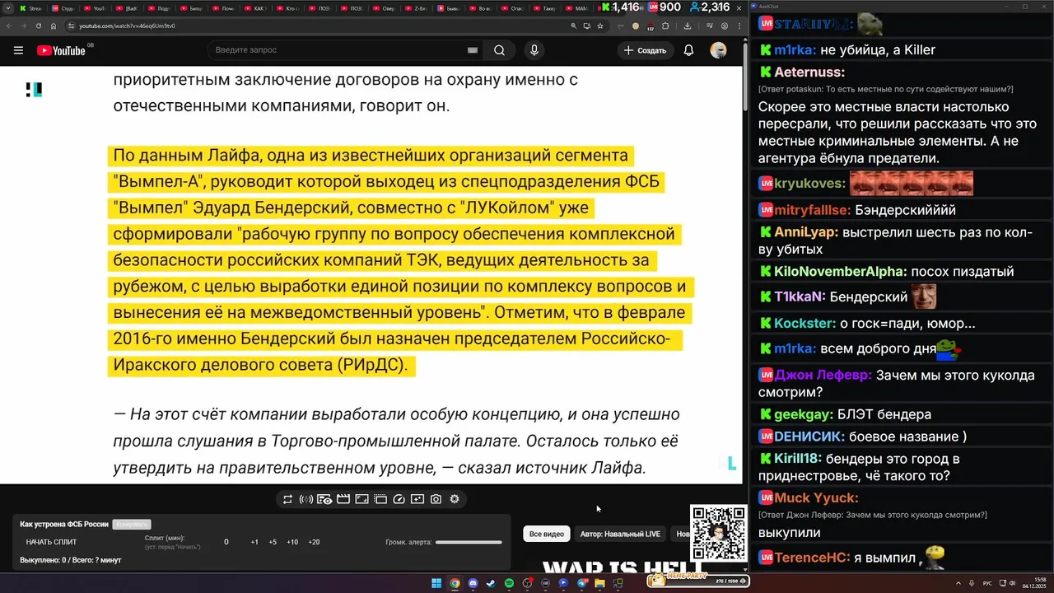Click the Meme Party 275/1500 widget

pyautogui.click(x=698, y=580)
